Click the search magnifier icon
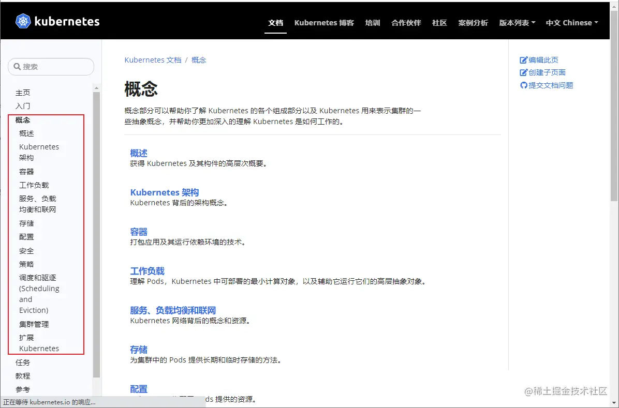 coord(17,66)
